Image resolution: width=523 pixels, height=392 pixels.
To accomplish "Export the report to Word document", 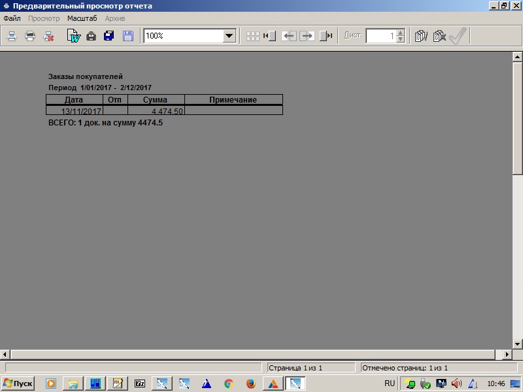I will (x=74, y=37).
